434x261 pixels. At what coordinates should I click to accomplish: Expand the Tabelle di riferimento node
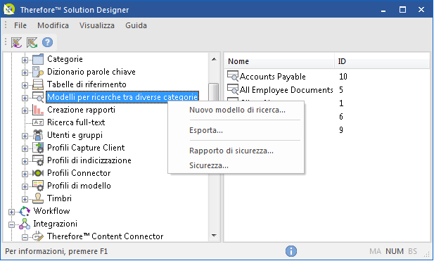coord(25,85)
